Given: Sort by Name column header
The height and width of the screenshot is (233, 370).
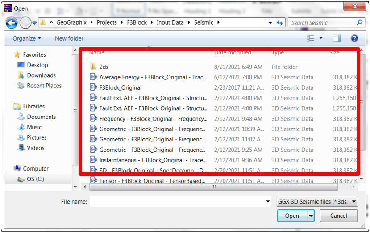Looking at the screenshot, I should click(x=96, y=52).
